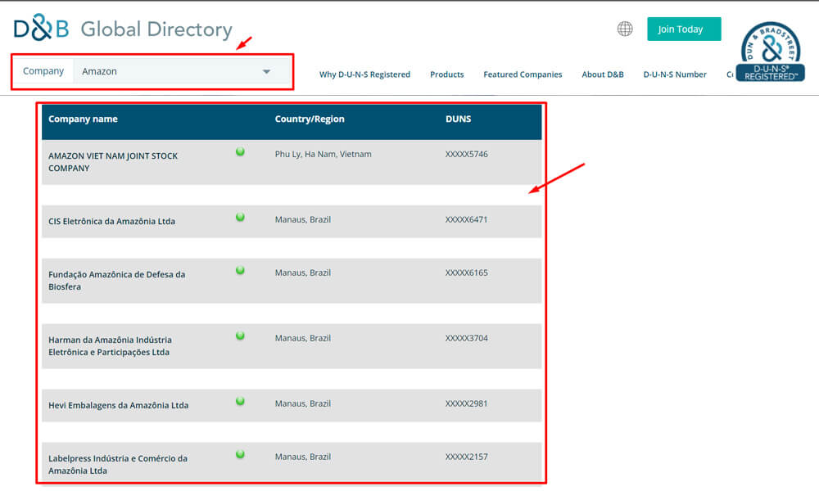Click DUNS number XXXXX3704

tap(467, 338)
